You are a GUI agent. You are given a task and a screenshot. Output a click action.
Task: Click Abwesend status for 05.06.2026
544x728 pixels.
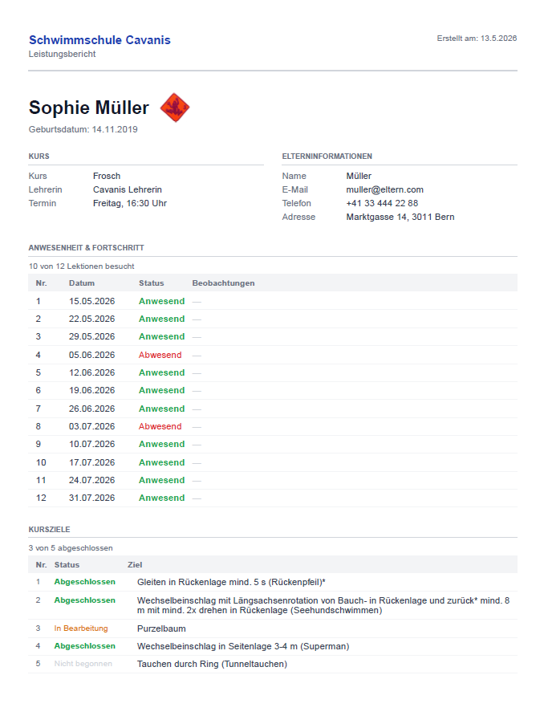tap(160, 355)
